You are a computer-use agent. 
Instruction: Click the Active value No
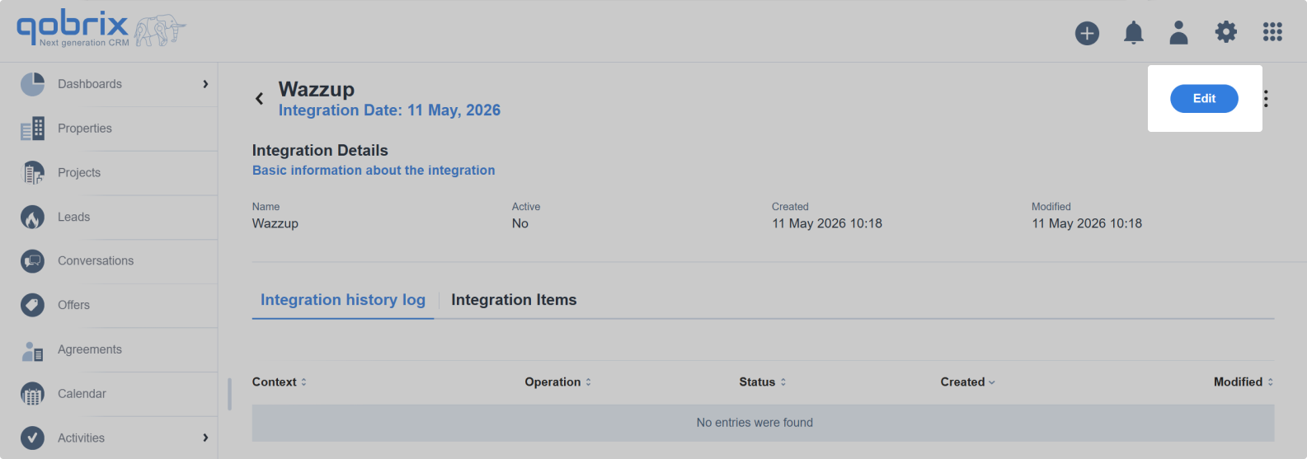pos(520,223)
